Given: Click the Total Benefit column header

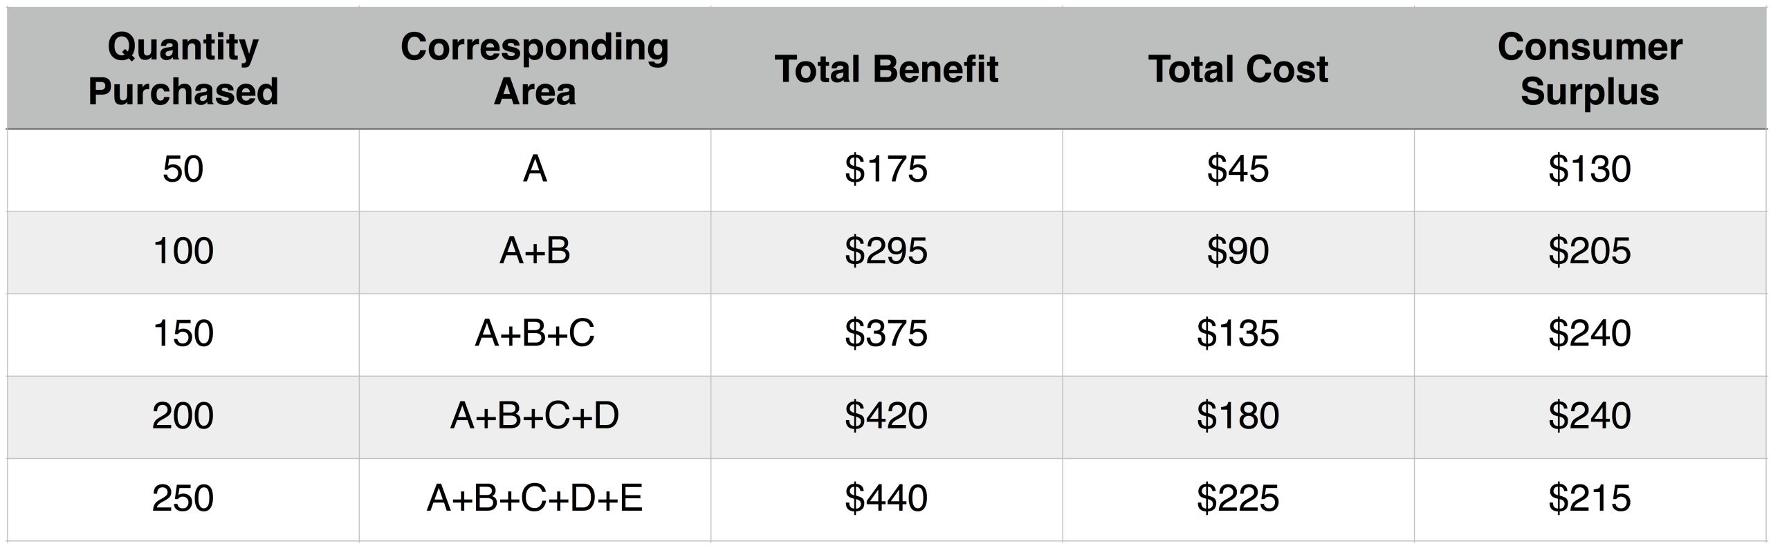Looking at the screenshot, I should 886,68.
